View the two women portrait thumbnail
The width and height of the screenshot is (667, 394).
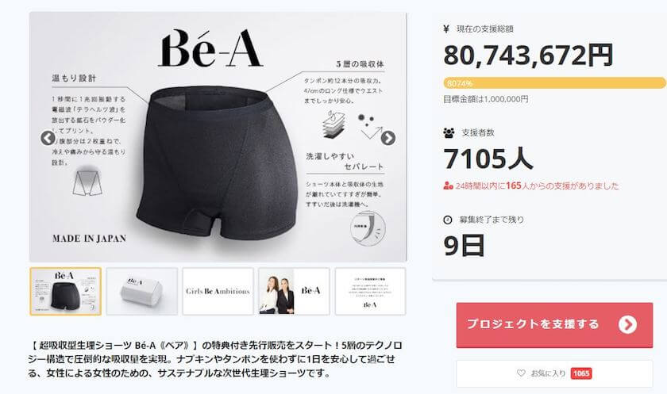(294, 291)
